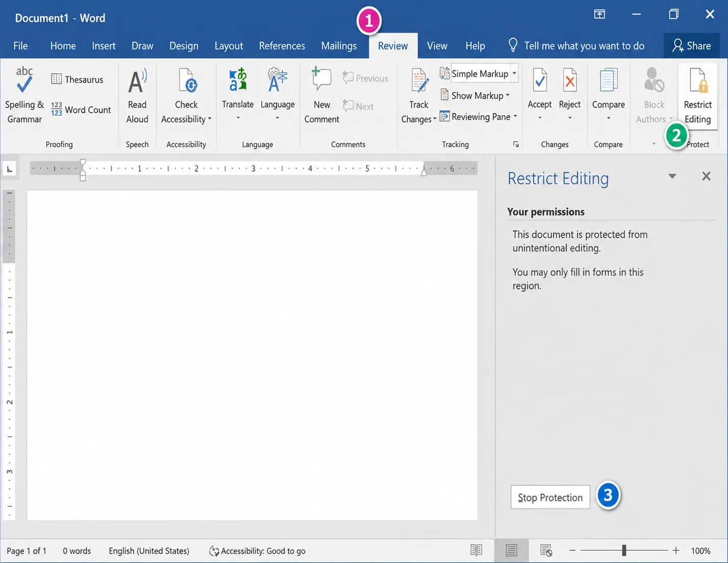The height and width of the screenshot is (563, 728).
Task: Switch to Read Mode view
Action: (x=476, y=550)
